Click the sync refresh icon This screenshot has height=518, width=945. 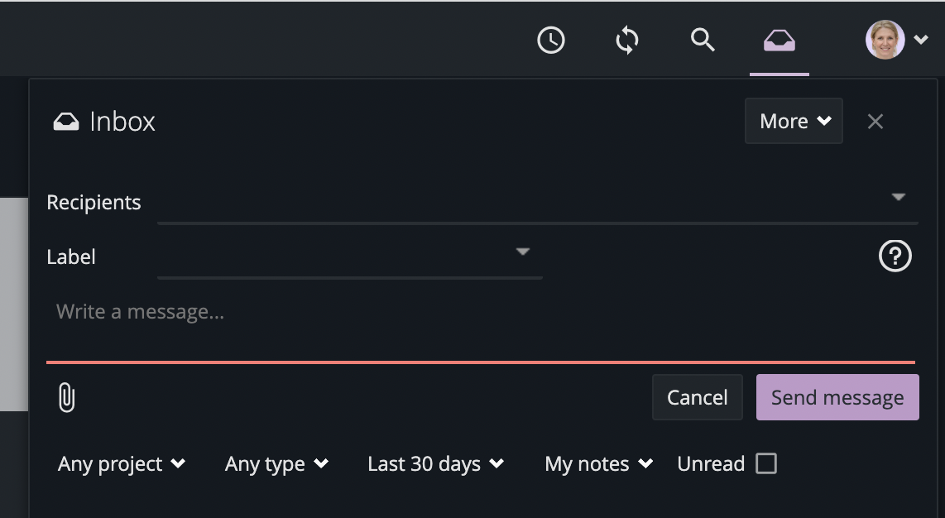click(627, 39)
